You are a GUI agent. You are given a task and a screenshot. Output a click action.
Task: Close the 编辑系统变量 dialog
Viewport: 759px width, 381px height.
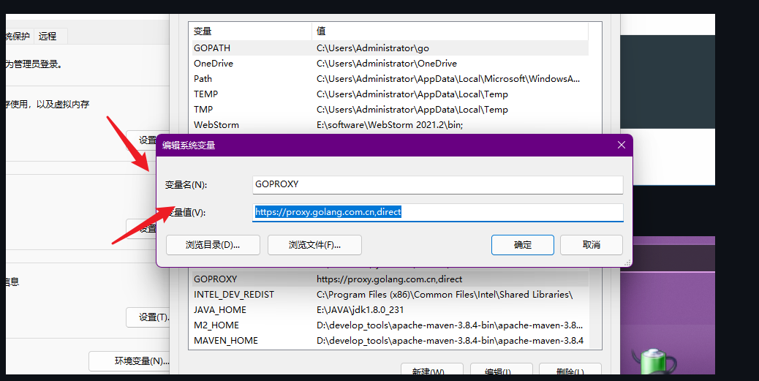pos(622,145)
